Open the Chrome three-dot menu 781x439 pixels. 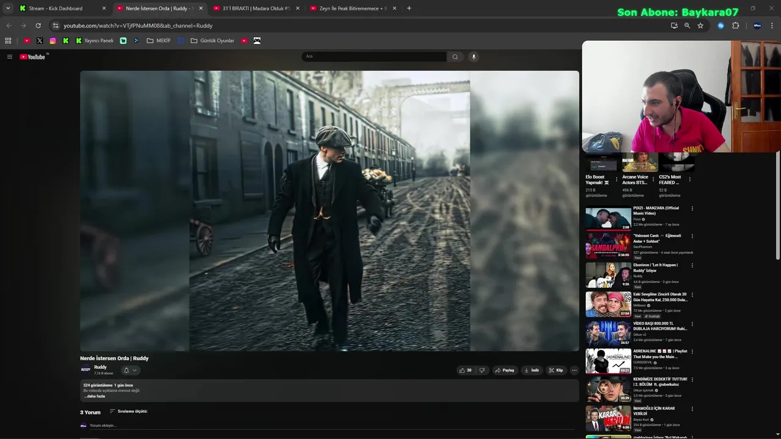click(x=772, y=26)
